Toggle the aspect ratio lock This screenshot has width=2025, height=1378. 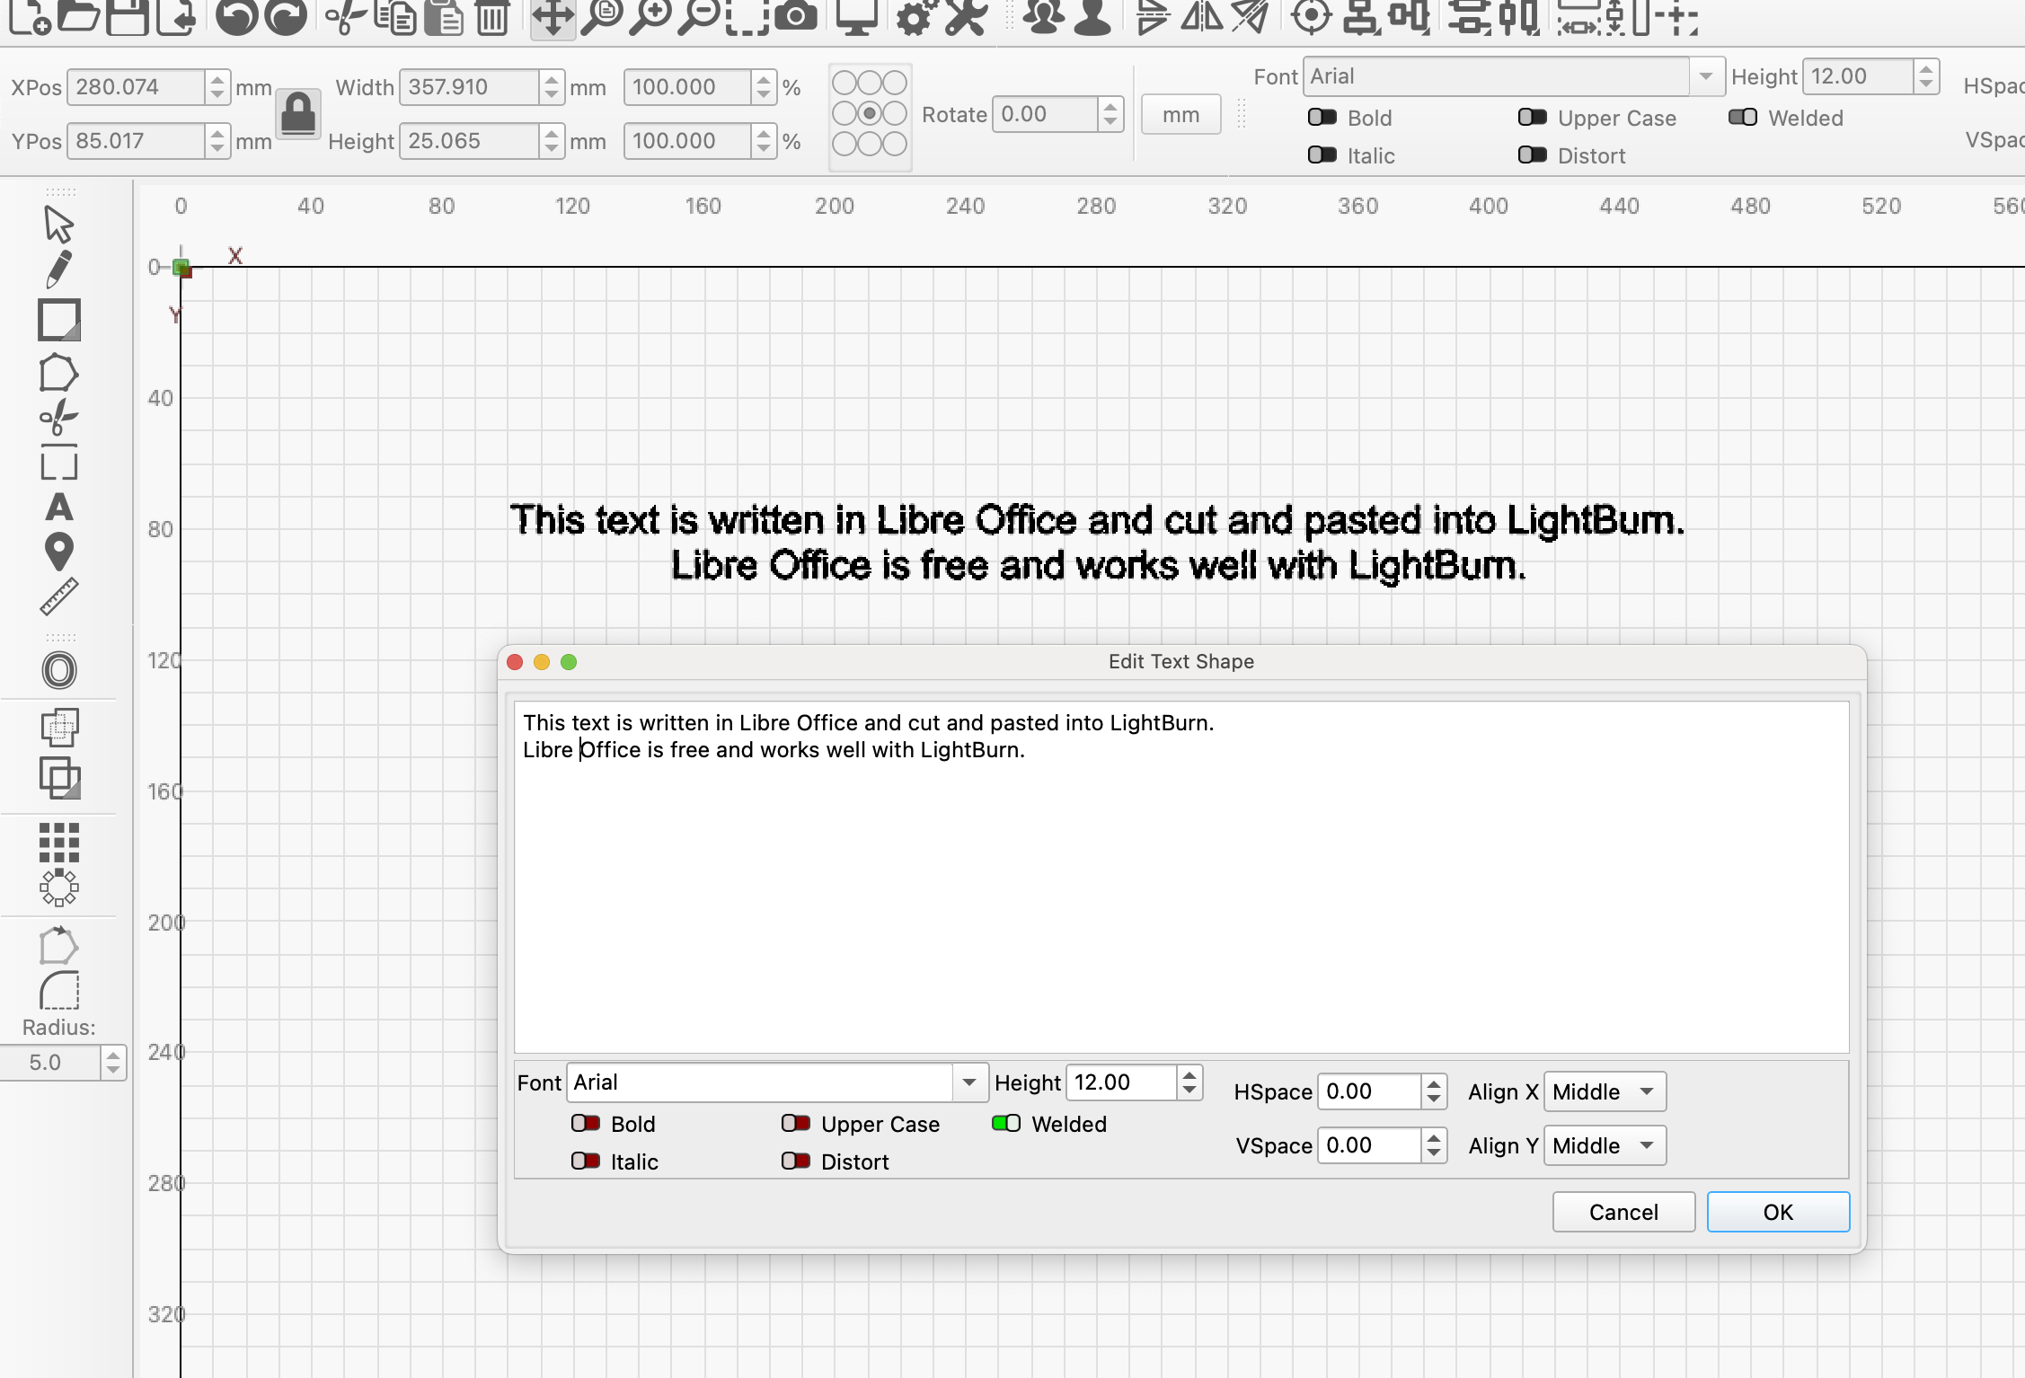298,114
